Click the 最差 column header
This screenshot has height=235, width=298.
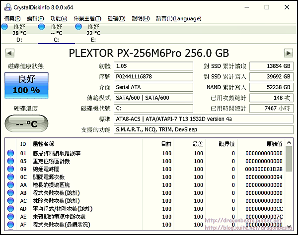190,144
